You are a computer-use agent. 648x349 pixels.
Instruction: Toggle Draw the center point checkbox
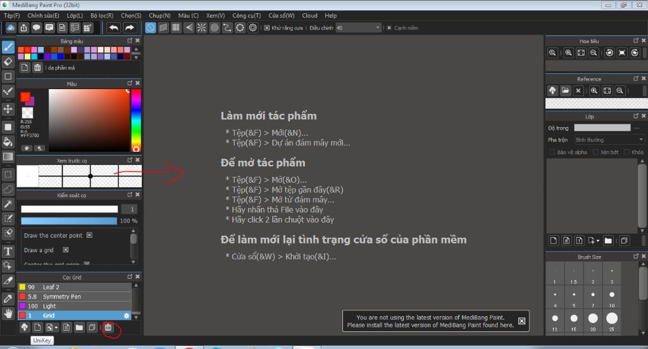89,235
